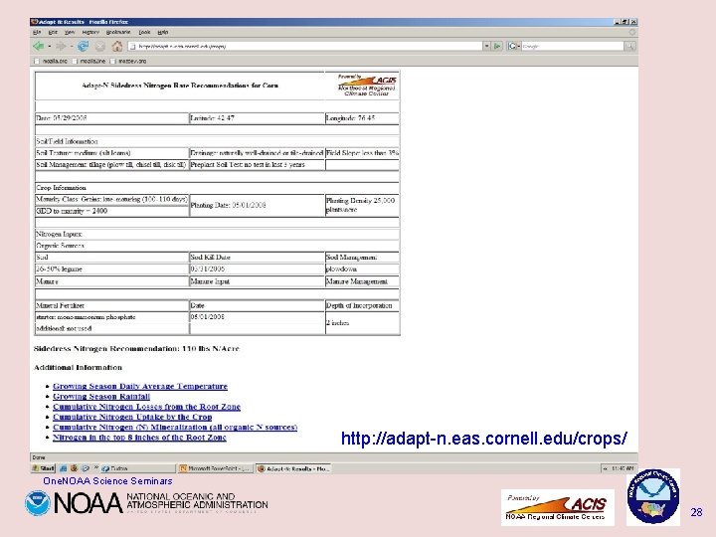Open the Help menu
The image size is (716, 537).
[162, 32]
